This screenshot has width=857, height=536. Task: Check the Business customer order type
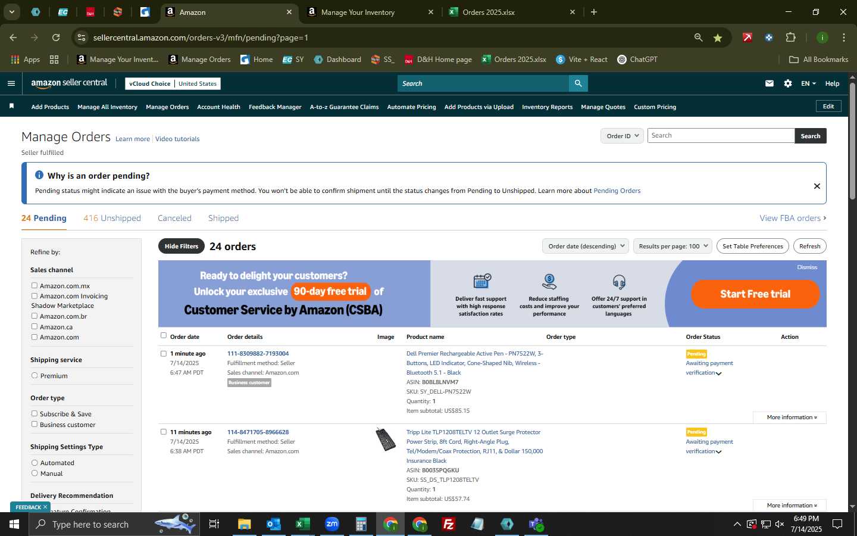[35, 425]
